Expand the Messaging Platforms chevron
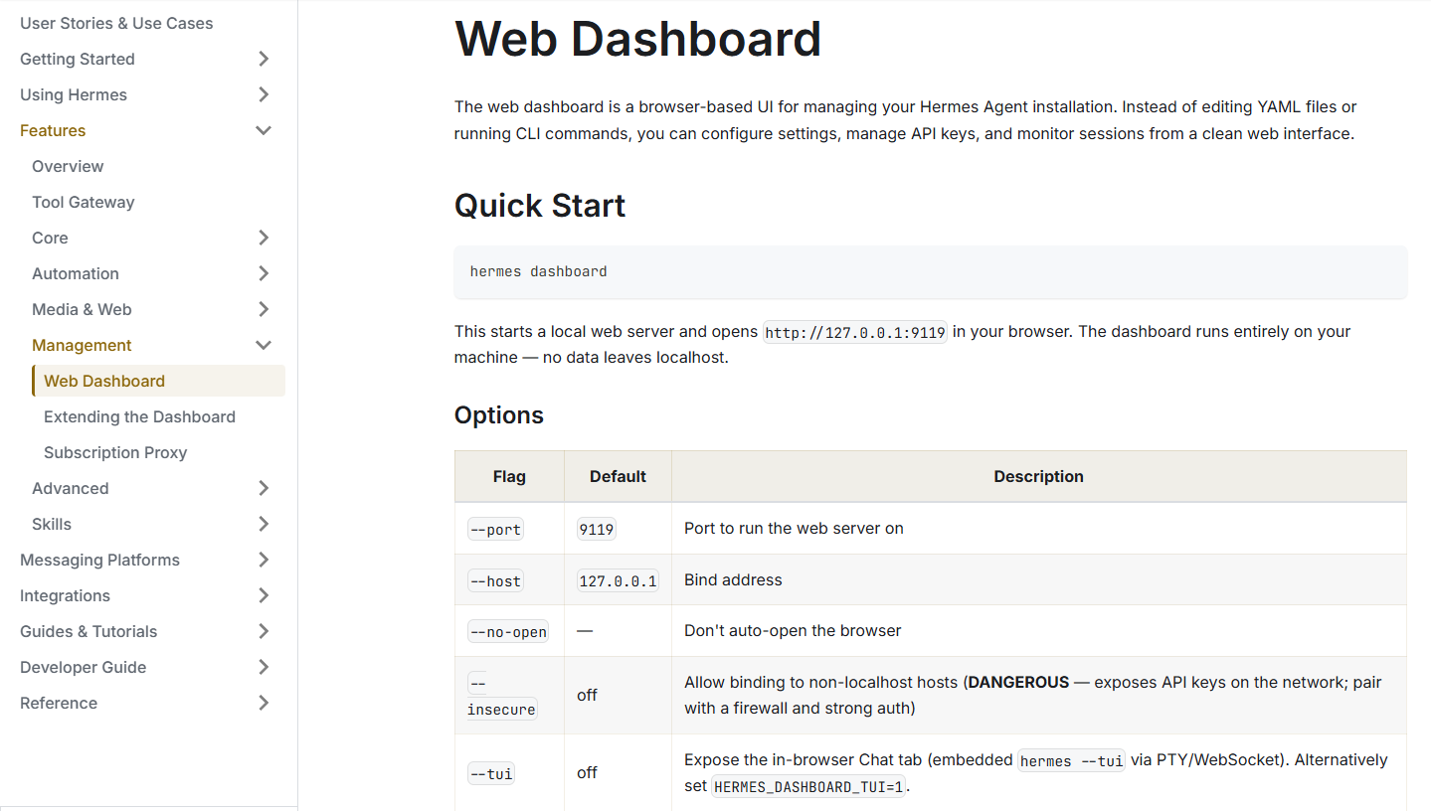Image resolution: width=1431 pixels, height=811 pixels. (264, 560)
